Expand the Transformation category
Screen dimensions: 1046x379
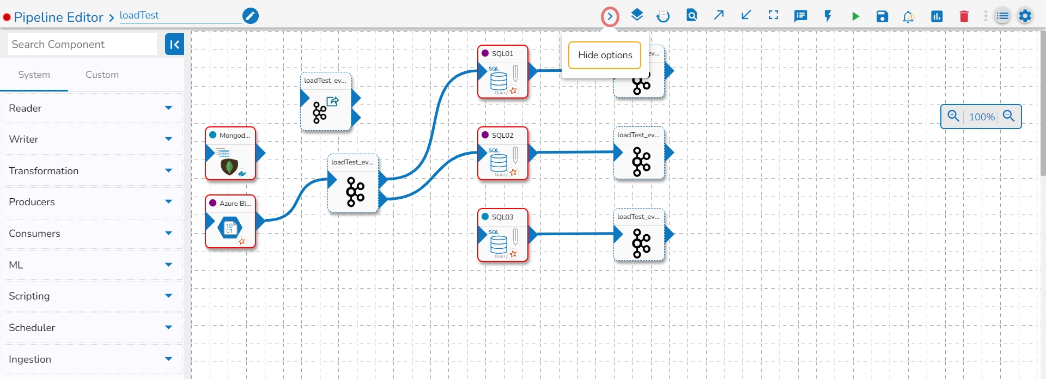[x=92, y=171]
